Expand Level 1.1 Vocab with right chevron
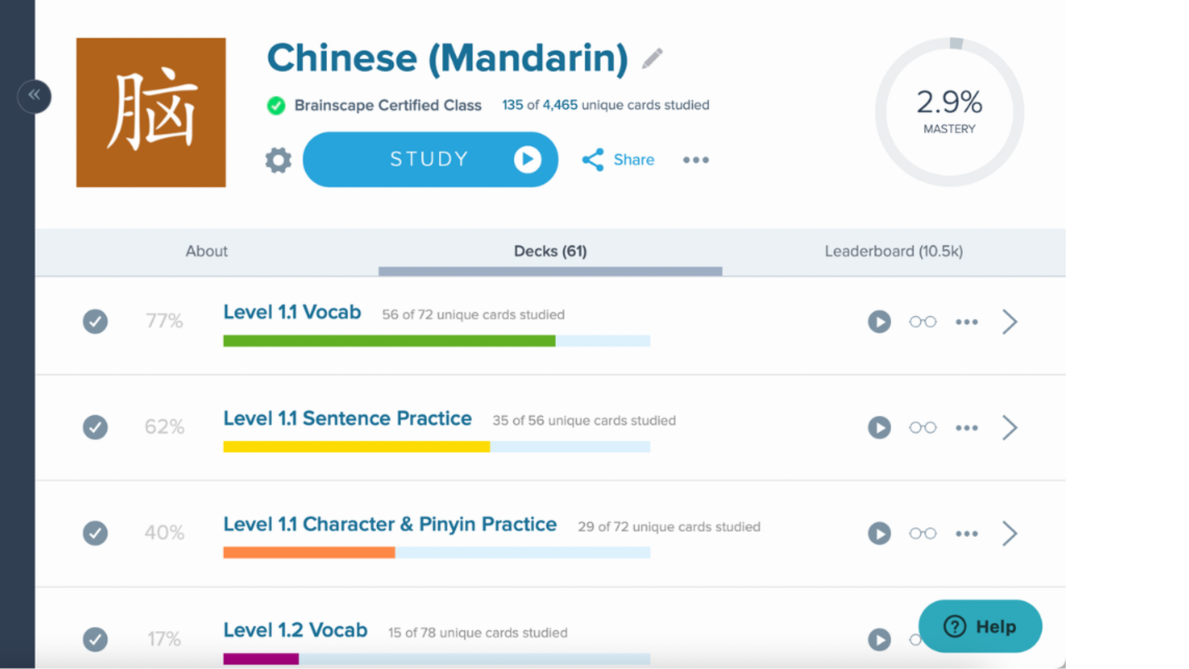1189x669 pixels. click(x=1009, y=321)
